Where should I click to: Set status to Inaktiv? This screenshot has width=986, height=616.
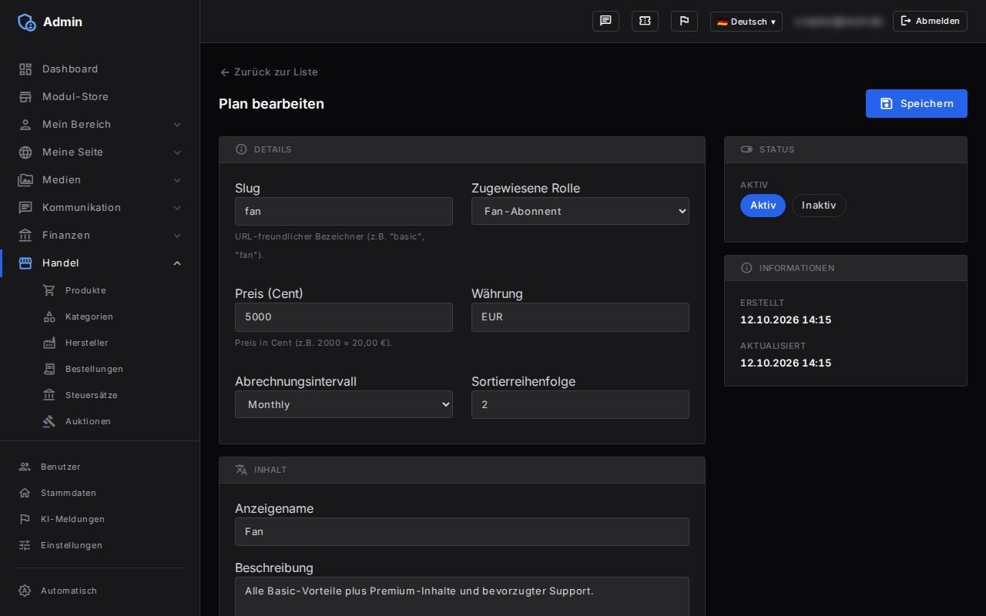pyautogui.click(x=819, y=206)
